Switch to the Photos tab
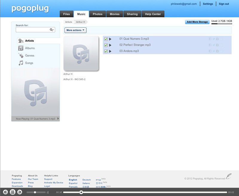 97,14
